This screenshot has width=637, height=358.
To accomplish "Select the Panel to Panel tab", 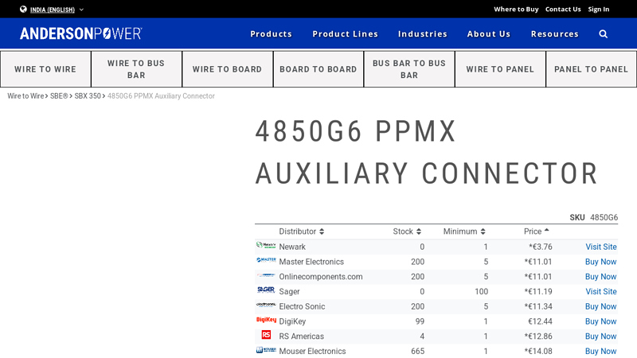I will 591,69.
